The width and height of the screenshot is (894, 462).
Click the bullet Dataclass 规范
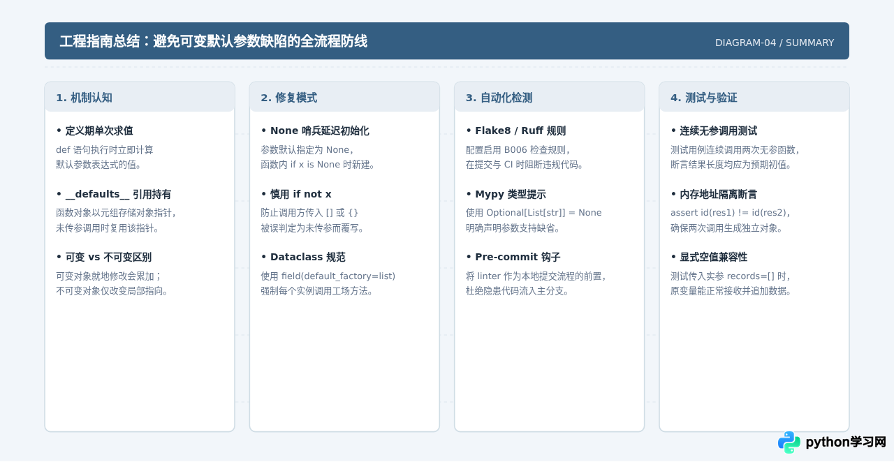click(x=303, y=257)
